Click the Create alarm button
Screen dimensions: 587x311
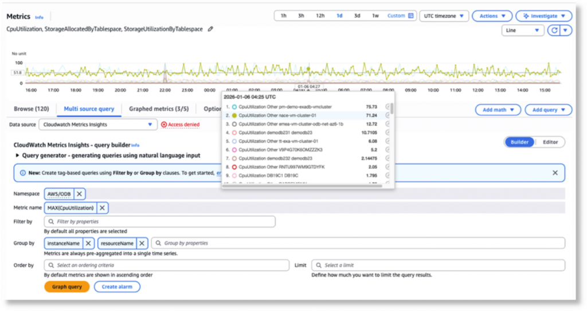tap(117, 287)
